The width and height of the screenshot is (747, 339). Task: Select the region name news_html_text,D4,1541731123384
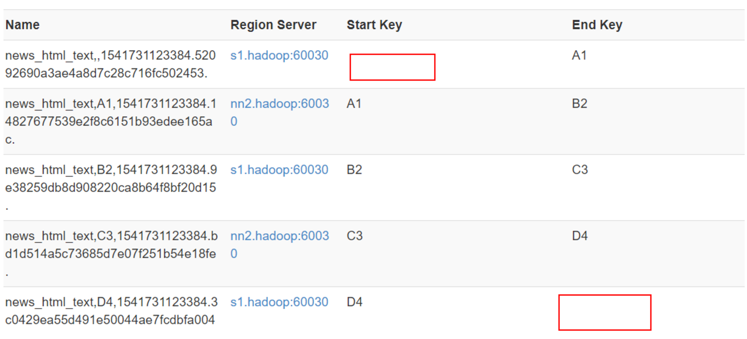[111, 311]
